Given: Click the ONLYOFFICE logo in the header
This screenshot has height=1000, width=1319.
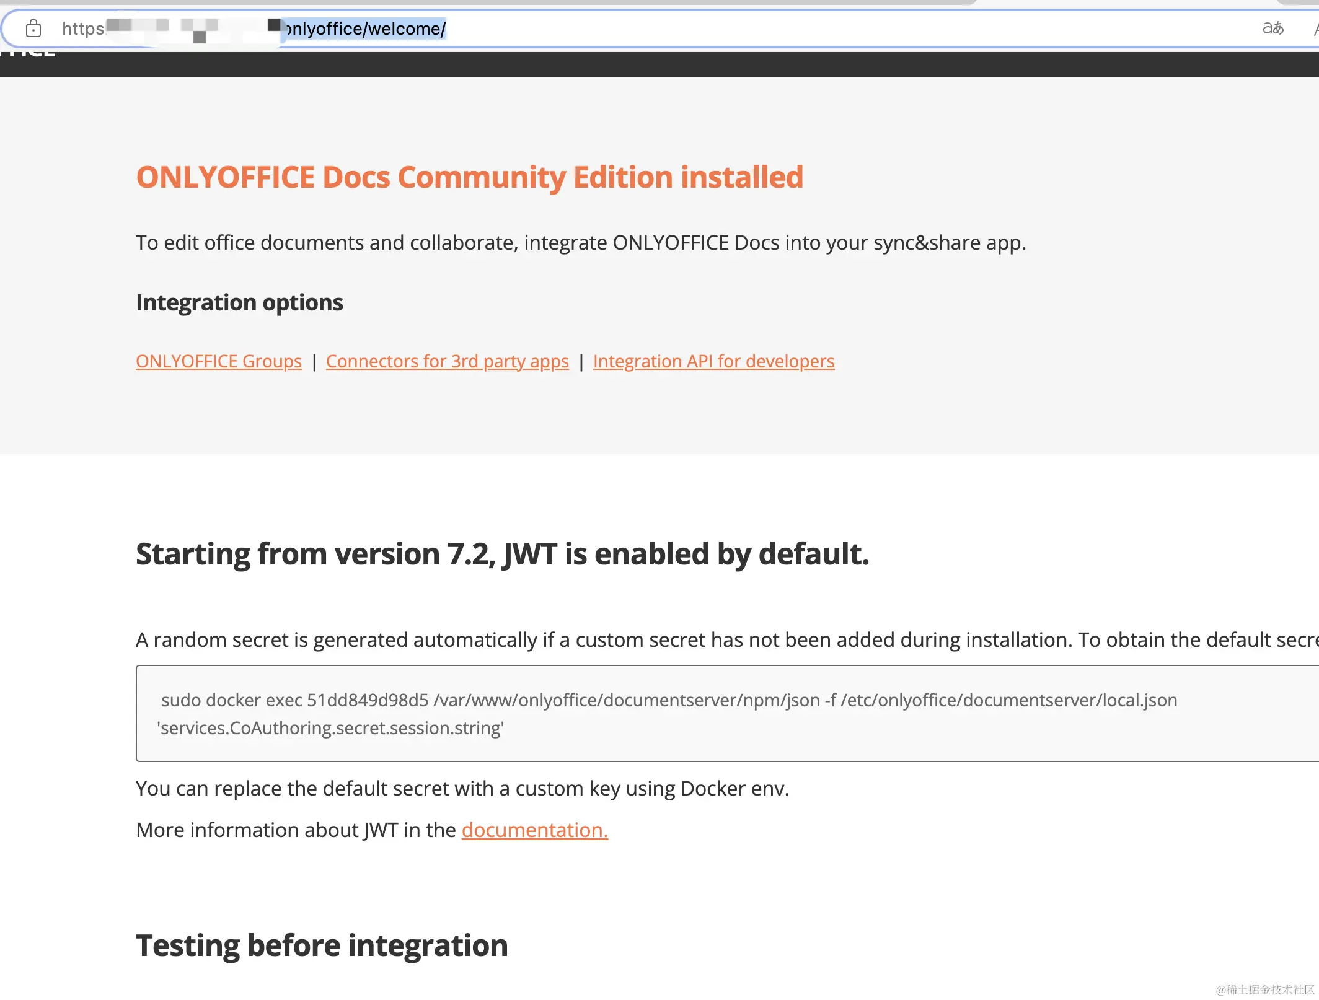Looking at the screenshot, I should coord(28,53).
